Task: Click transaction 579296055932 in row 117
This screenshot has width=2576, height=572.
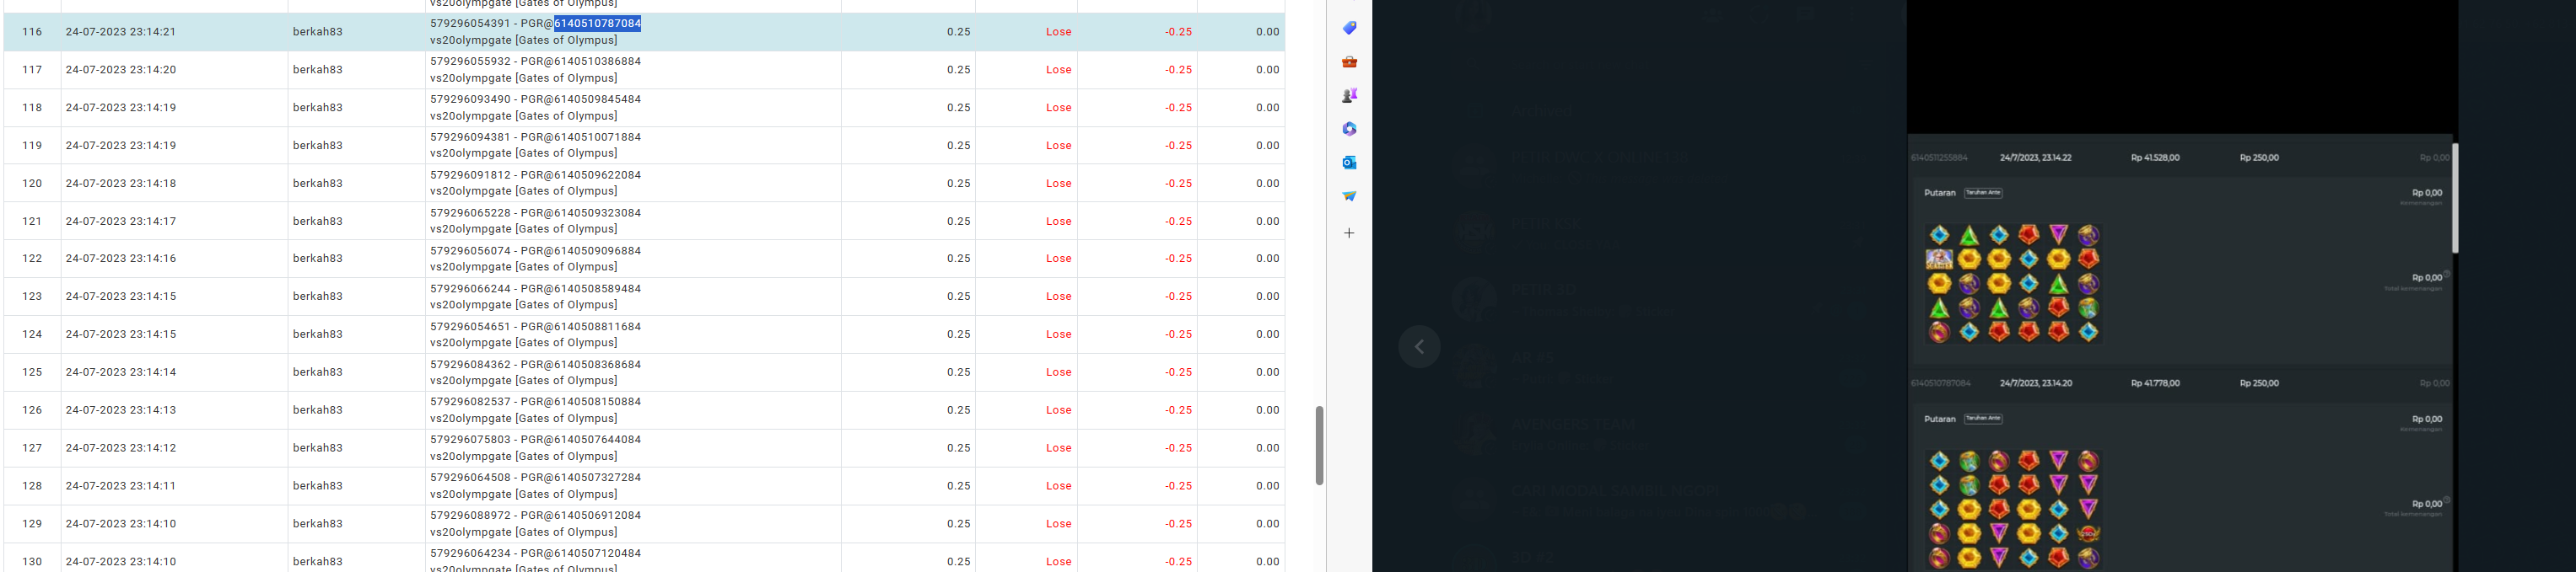Action: pyautogui.click(x=536, y=61)
